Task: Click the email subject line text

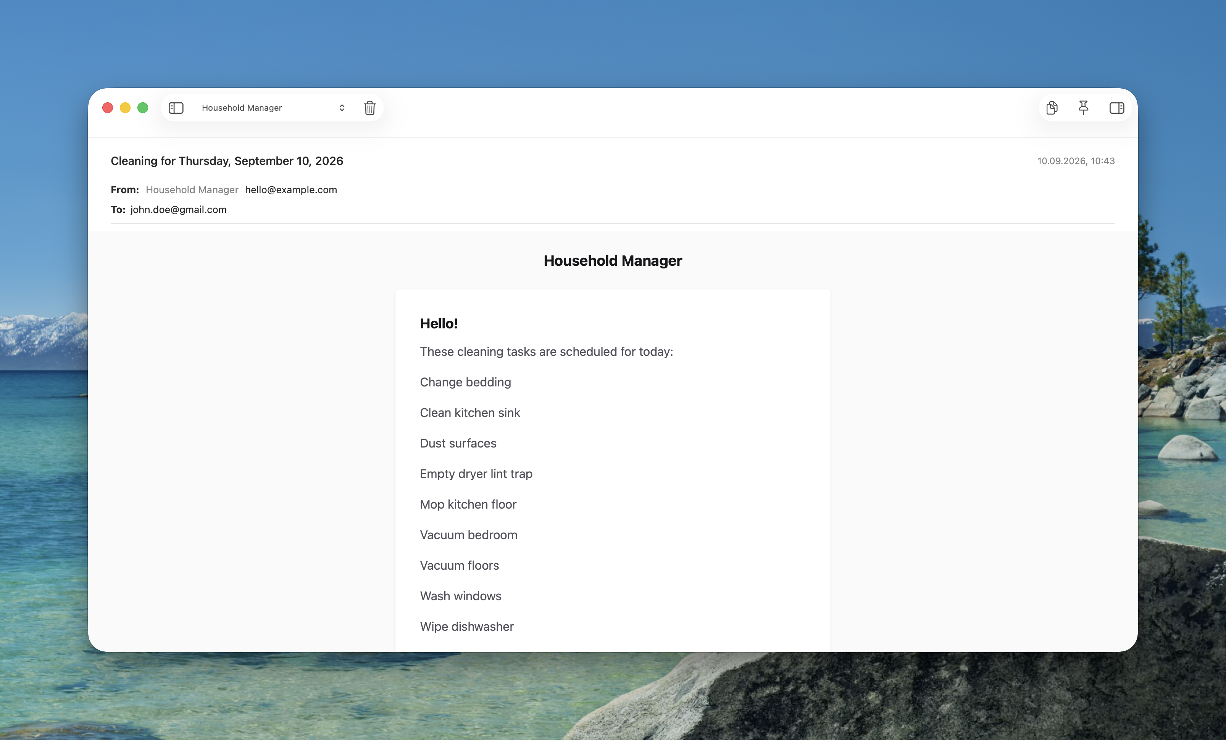Action: click(227, 161)
